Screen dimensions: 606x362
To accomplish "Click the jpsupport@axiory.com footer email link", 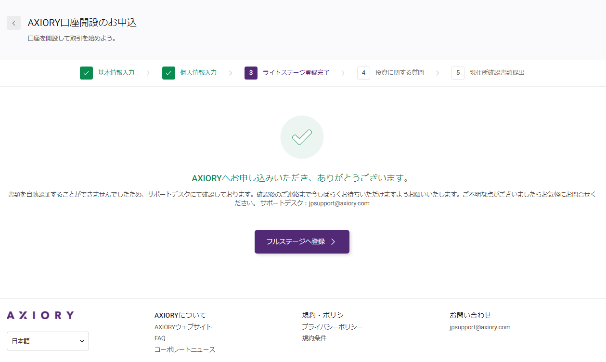I will pyautogui.click(x=480, y=327).
